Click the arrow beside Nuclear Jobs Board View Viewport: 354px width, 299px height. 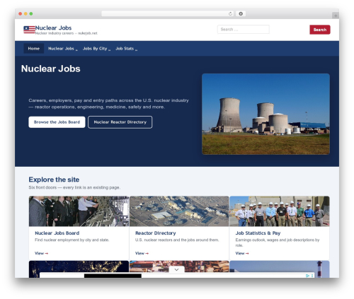point(47,253)
